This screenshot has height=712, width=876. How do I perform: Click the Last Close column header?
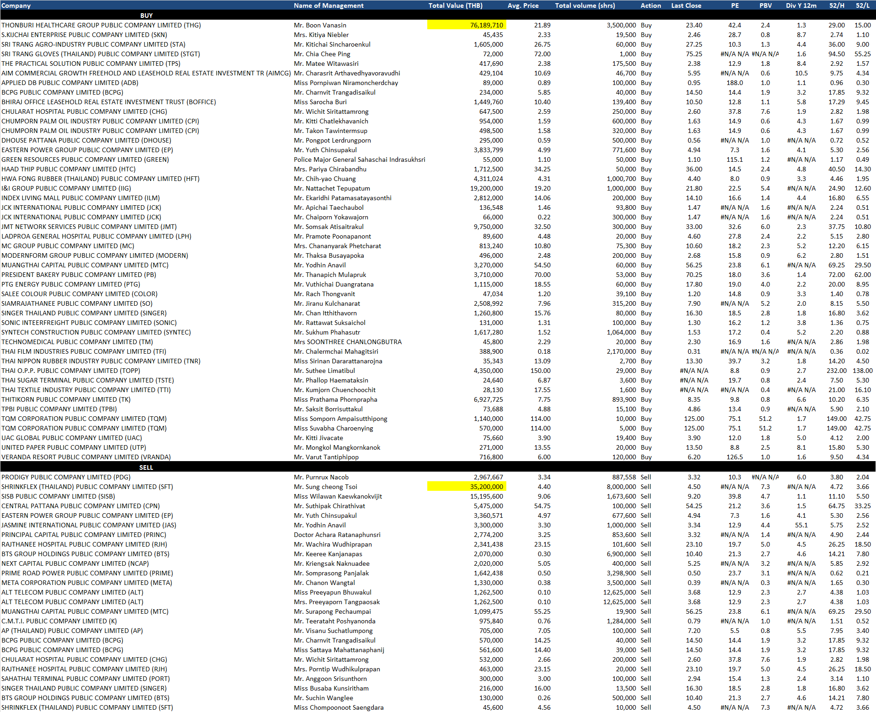686,5
